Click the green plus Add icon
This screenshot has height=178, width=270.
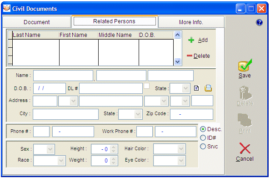tap(191, 40)
